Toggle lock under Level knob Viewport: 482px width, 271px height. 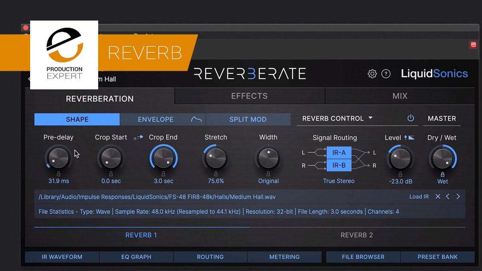pyautogui.click(x=400, y=174)
